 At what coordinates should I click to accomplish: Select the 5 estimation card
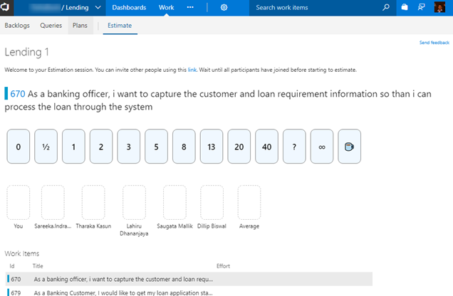point(156,147)
